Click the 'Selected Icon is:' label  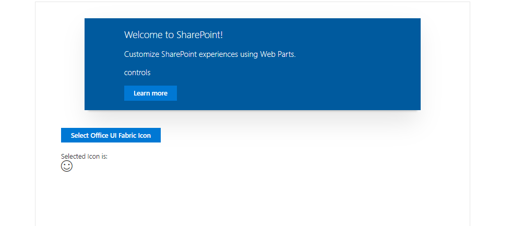coord(84,156)
